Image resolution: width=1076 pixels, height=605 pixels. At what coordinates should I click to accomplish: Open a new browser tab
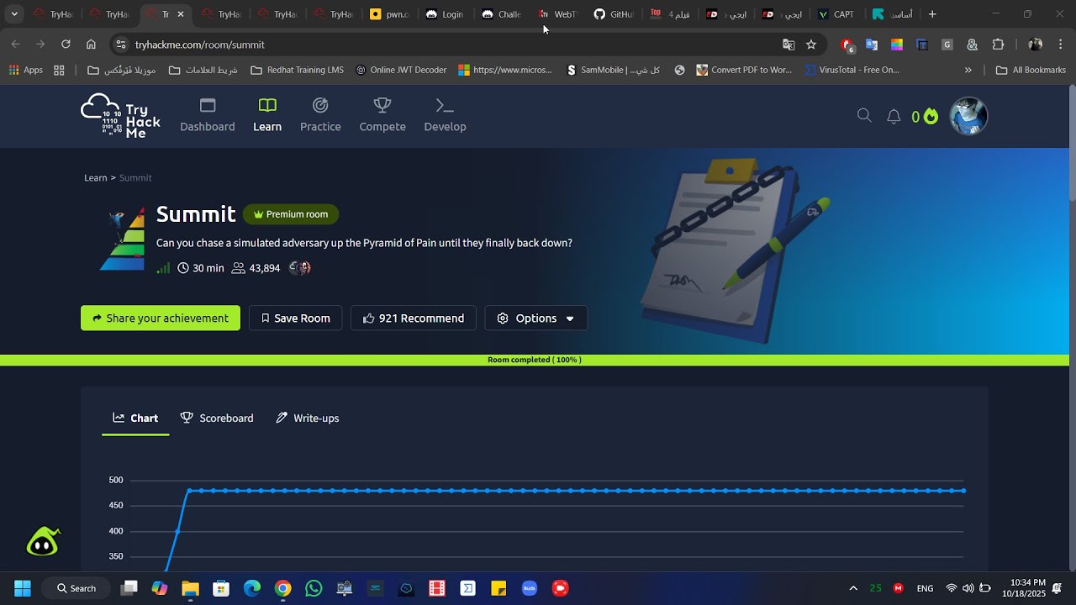(932, 14)
